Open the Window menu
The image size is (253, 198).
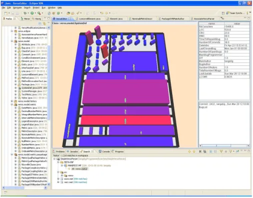point(51,8)
